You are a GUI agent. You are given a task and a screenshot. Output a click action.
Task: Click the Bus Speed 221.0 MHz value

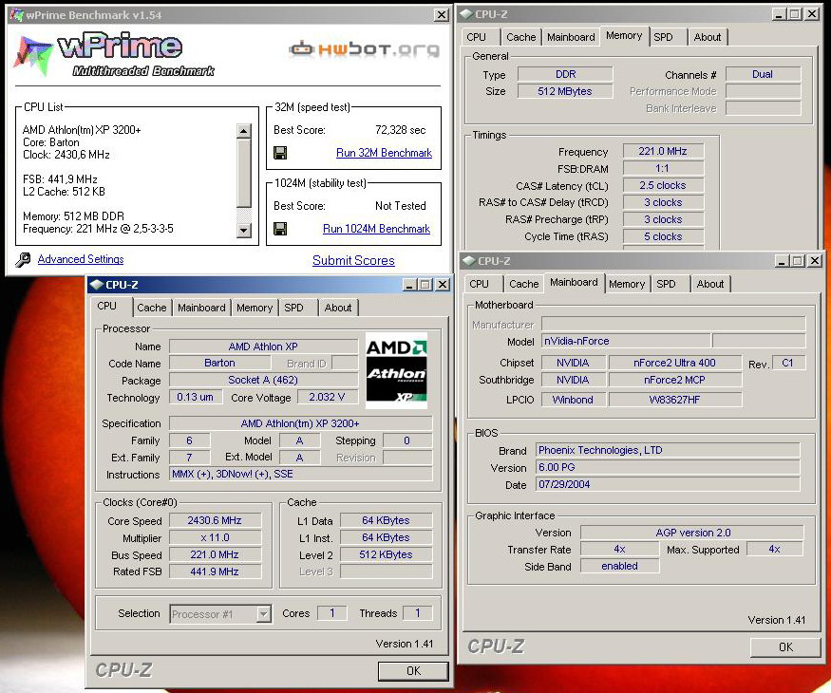pos(215,554)
